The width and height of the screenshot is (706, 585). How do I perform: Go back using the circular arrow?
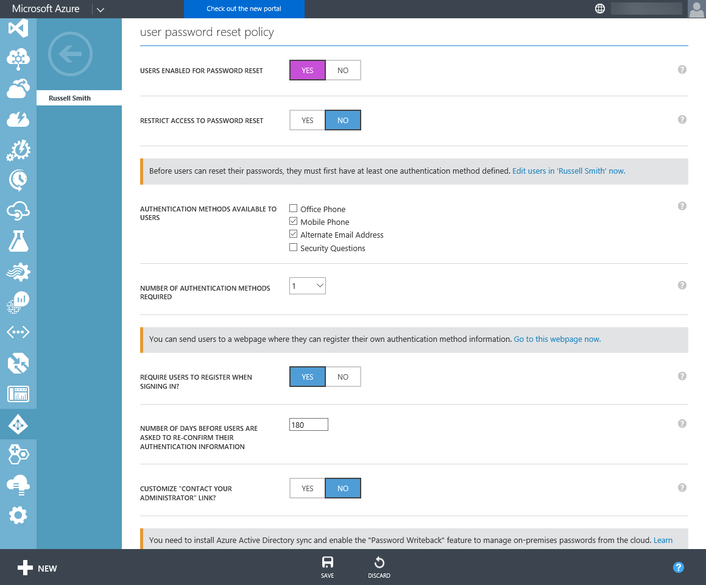click(70, 54)
